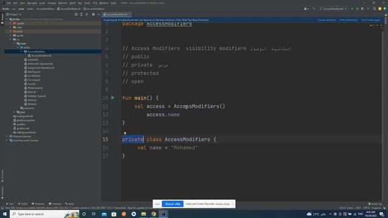This screenshot has width=388, height=218.
Task: Expand External Libraries node
Action: pyautogui.click(x=7, y=136)
